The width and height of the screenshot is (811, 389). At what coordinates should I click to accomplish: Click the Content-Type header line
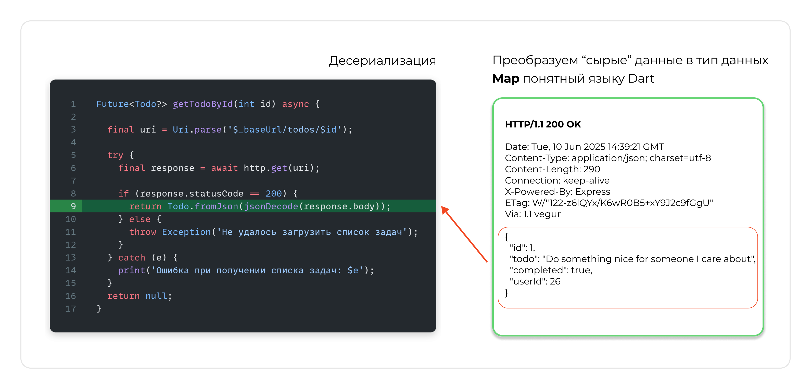click(x=608, y=158)
